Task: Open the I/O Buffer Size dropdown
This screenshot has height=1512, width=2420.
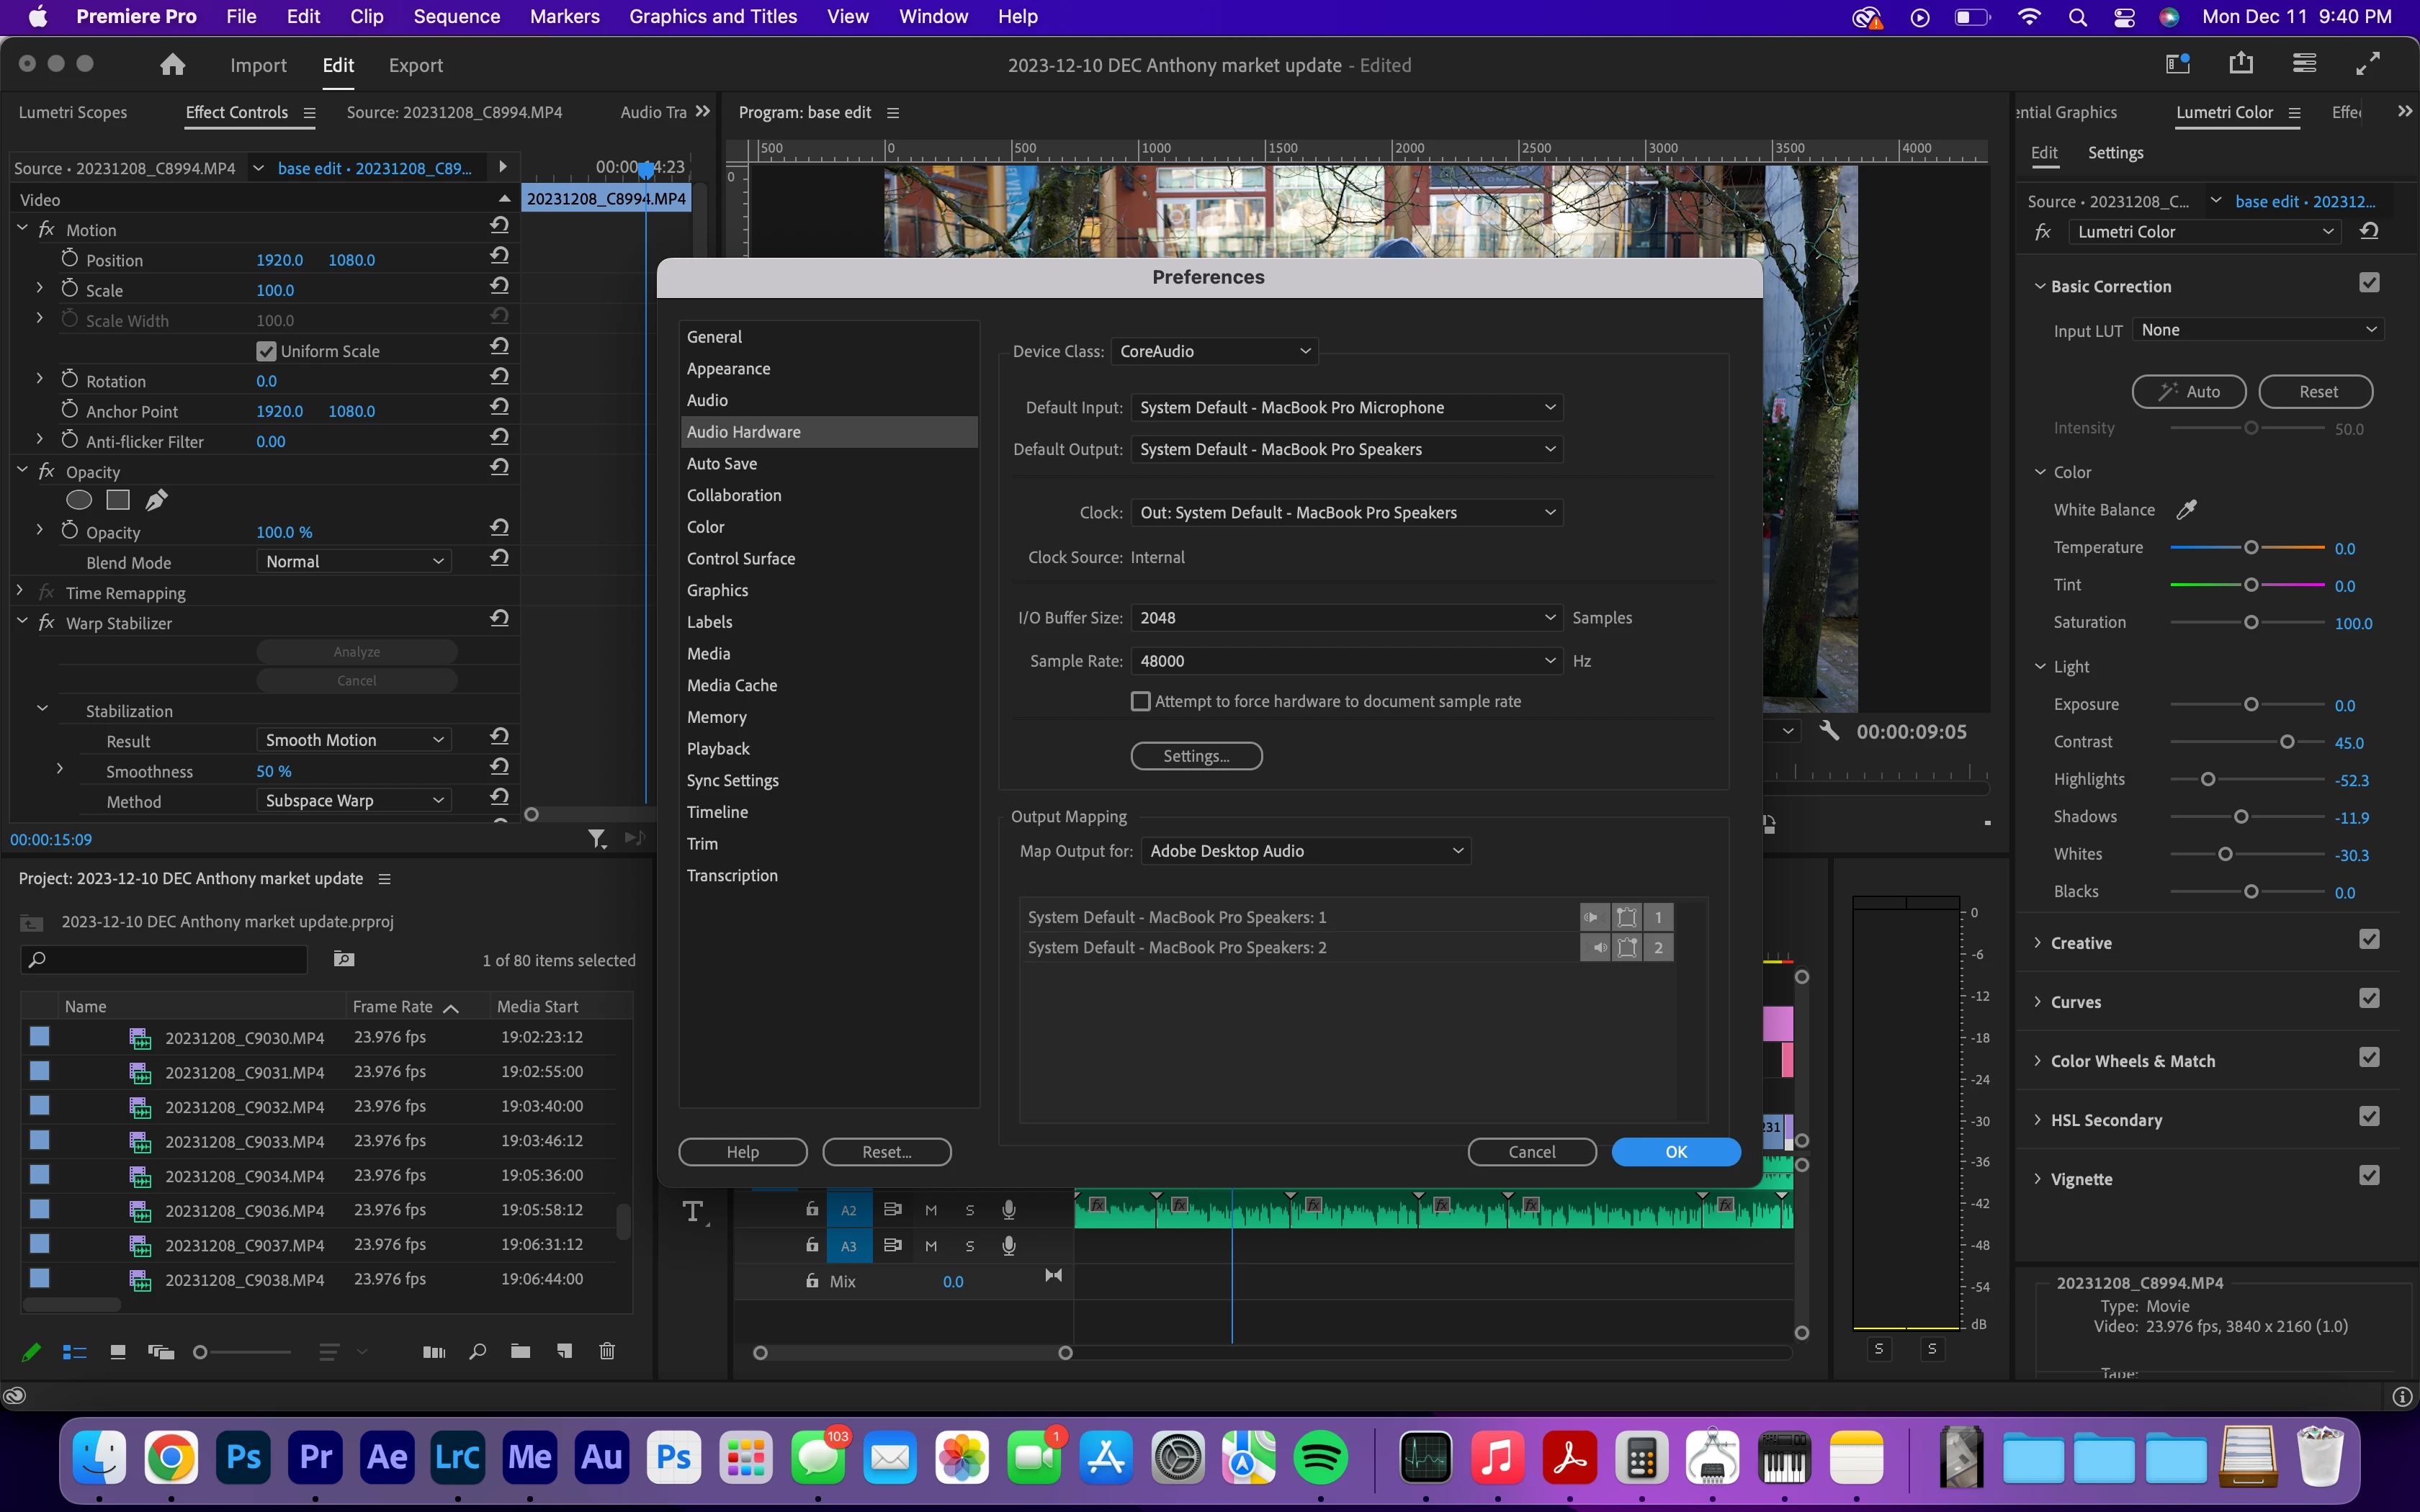Action: 1346,618
